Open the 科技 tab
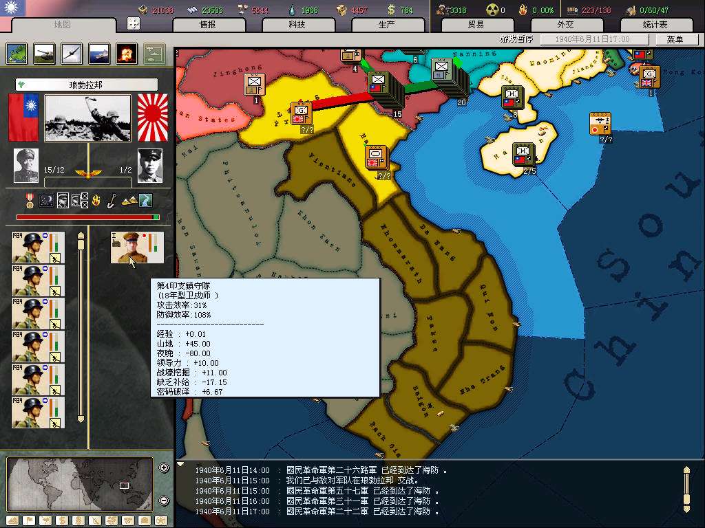Image resolution: width=705 pixels, height=528 pixels. [x=297, y=25]
